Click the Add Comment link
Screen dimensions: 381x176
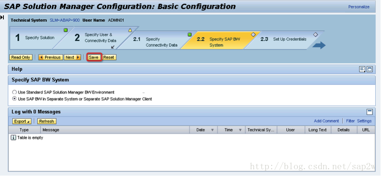326,121
